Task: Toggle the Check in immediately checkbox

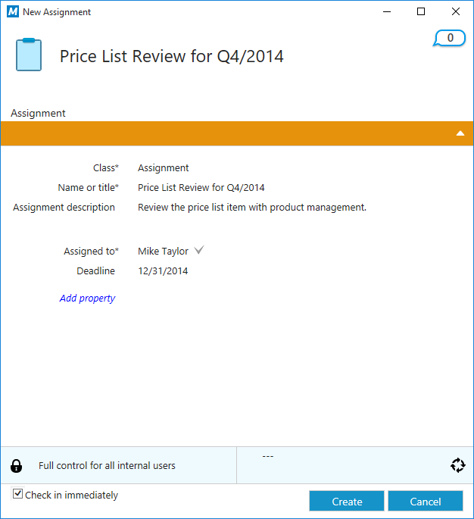Action: click(x=18, y=494)
